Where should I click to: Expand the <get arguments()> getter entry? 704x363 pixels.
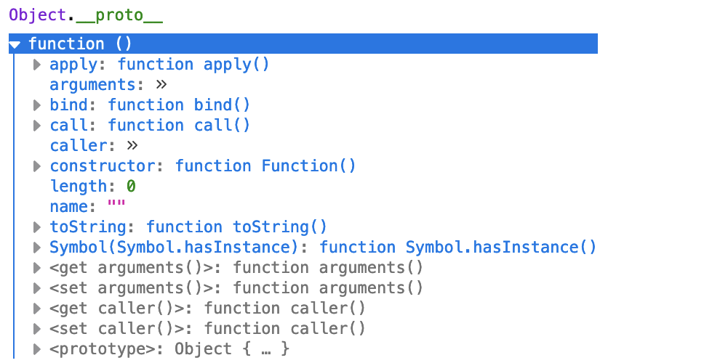[37, 268]
